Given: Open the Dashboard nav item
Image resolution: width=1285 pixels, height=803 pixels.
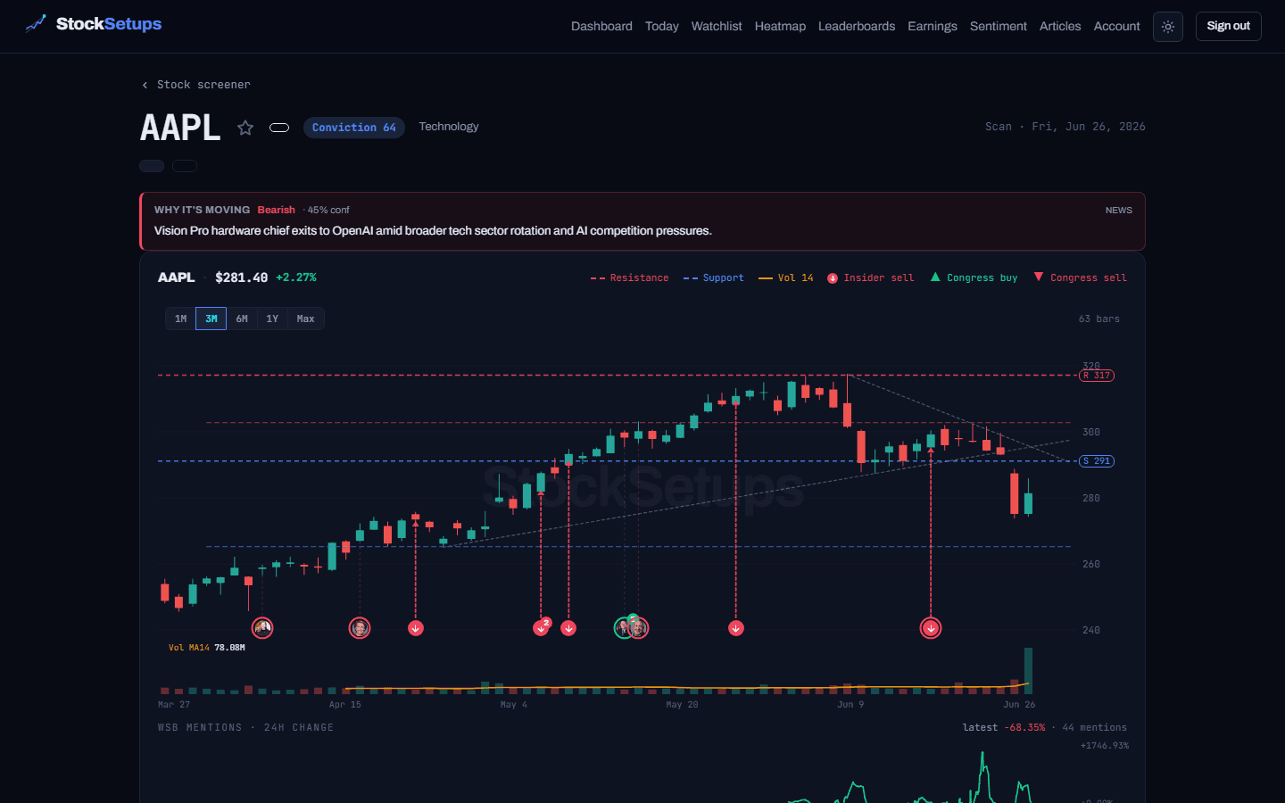Looking at the screenshot, I should point(601,27).
